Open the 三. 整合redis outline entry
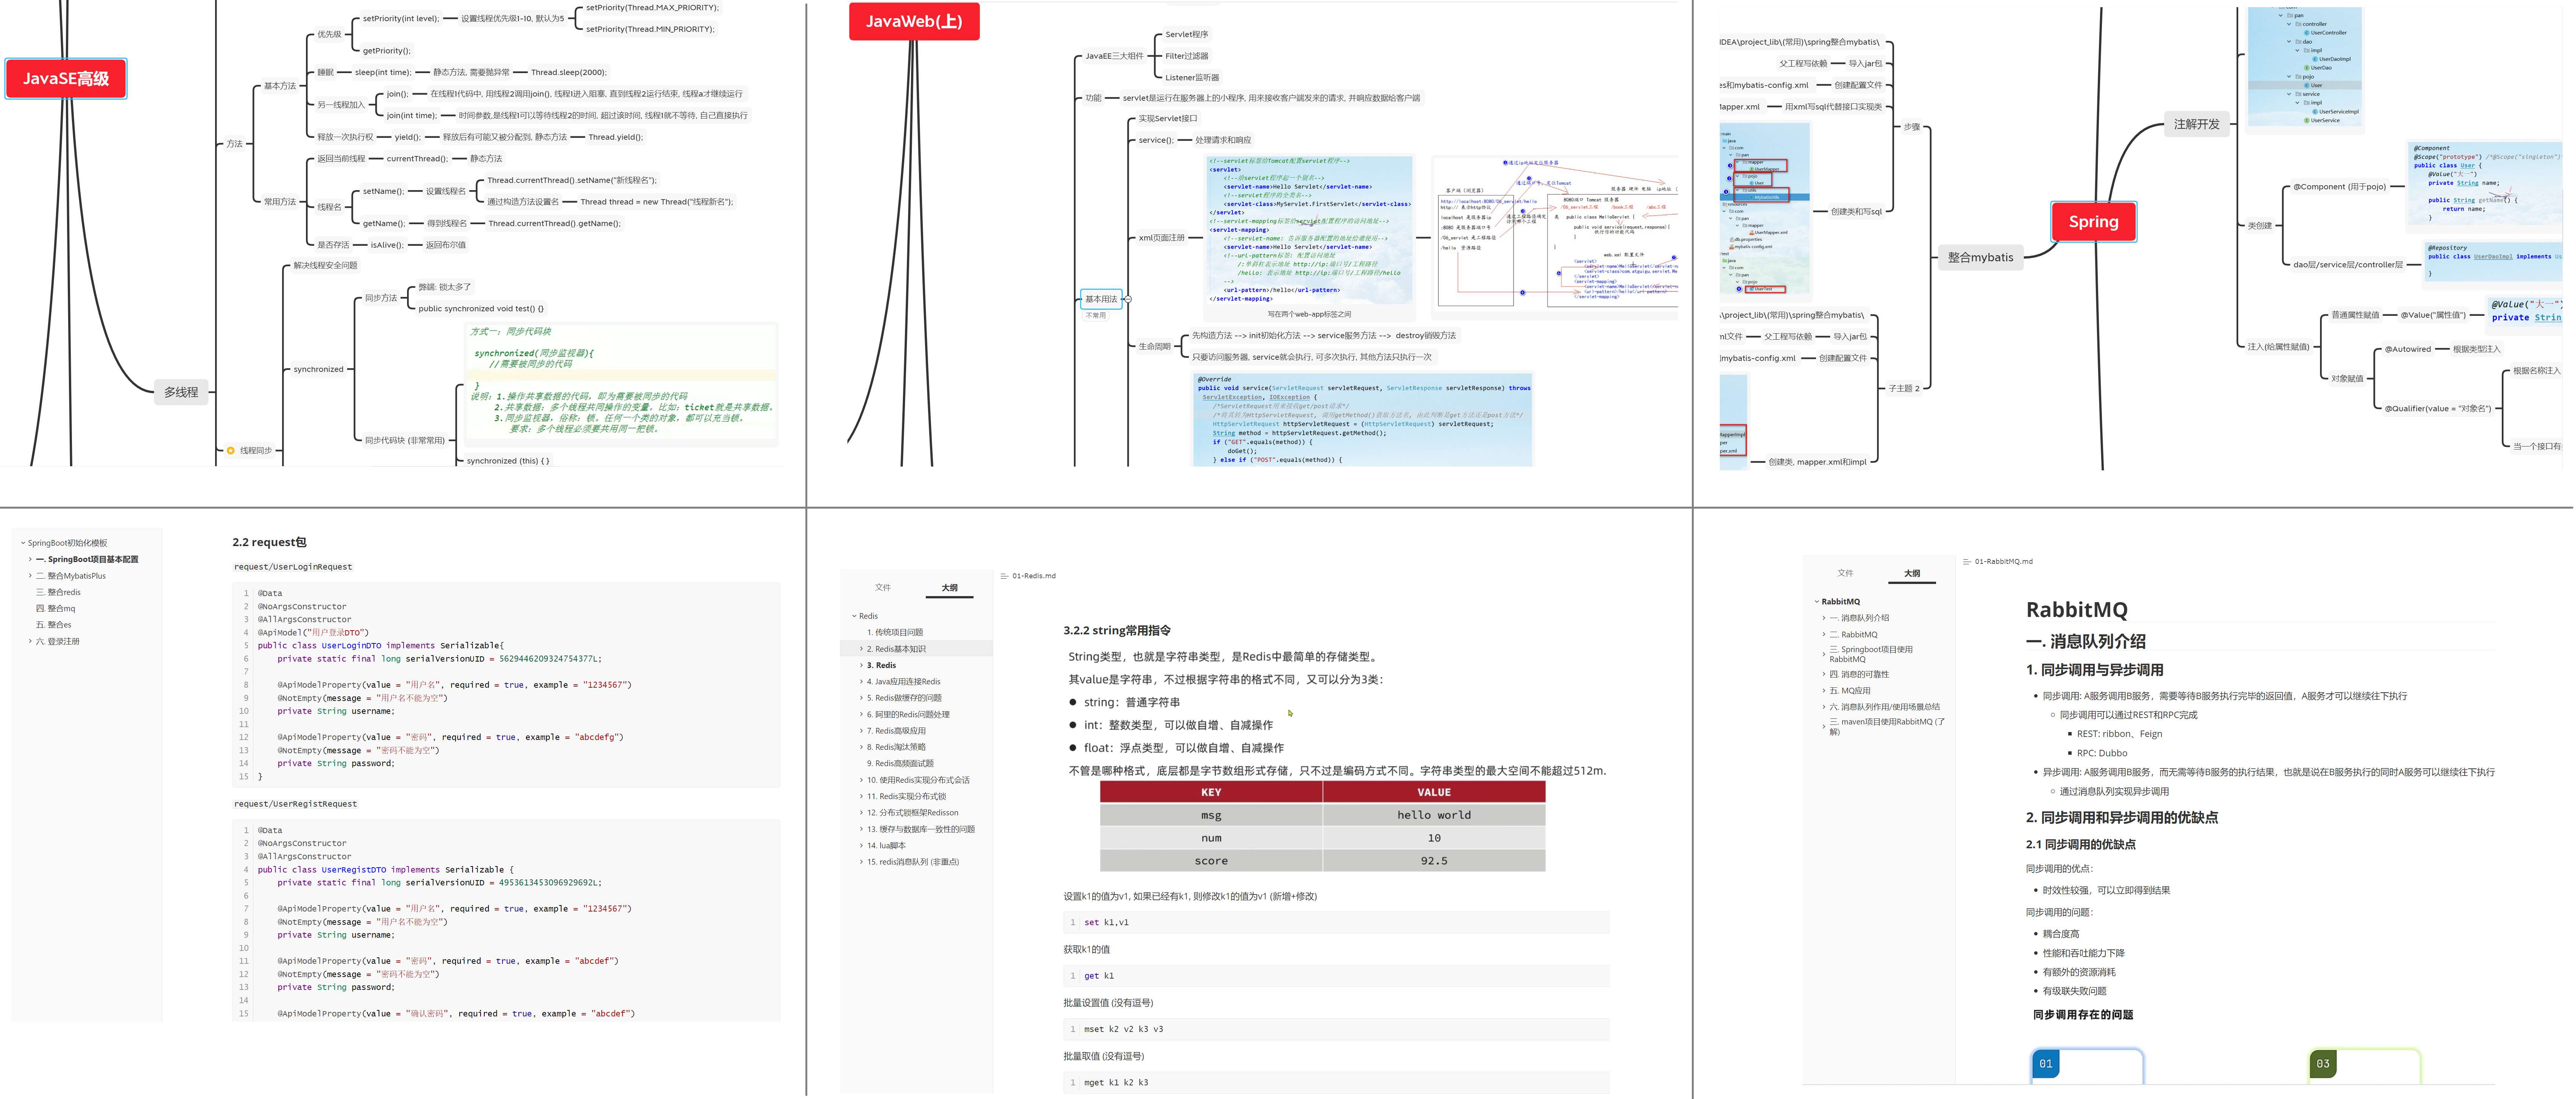The height and width of the screenshot is (1099, 2576). click(58, 592)
